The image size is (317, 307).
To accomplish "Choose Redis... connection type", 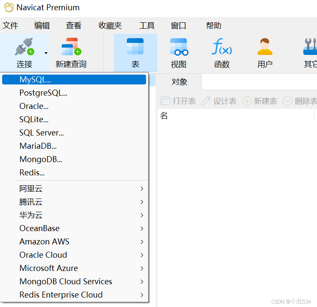I will [x=74, y=173].
